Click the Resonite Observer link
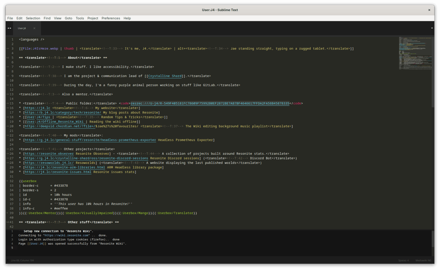The image size is (440, 270). (49, 153)
